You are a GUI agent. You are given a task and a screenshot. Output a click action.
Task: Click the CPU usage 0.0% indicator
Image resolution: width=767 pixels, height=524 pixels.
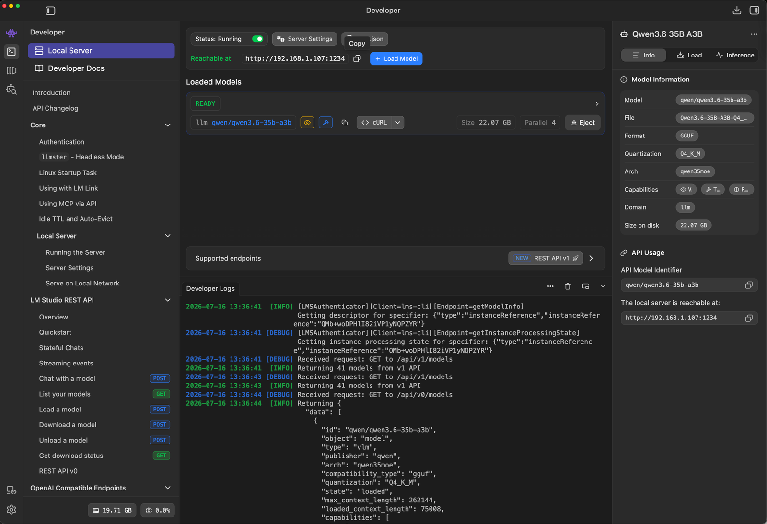(158, 510)
